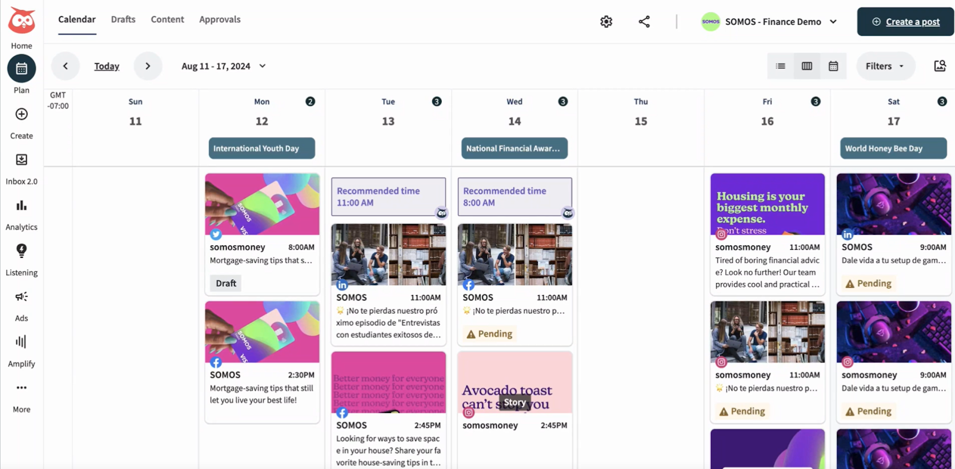
Task: Open the Filters dropdown
Action: click(x=885, y=66)
